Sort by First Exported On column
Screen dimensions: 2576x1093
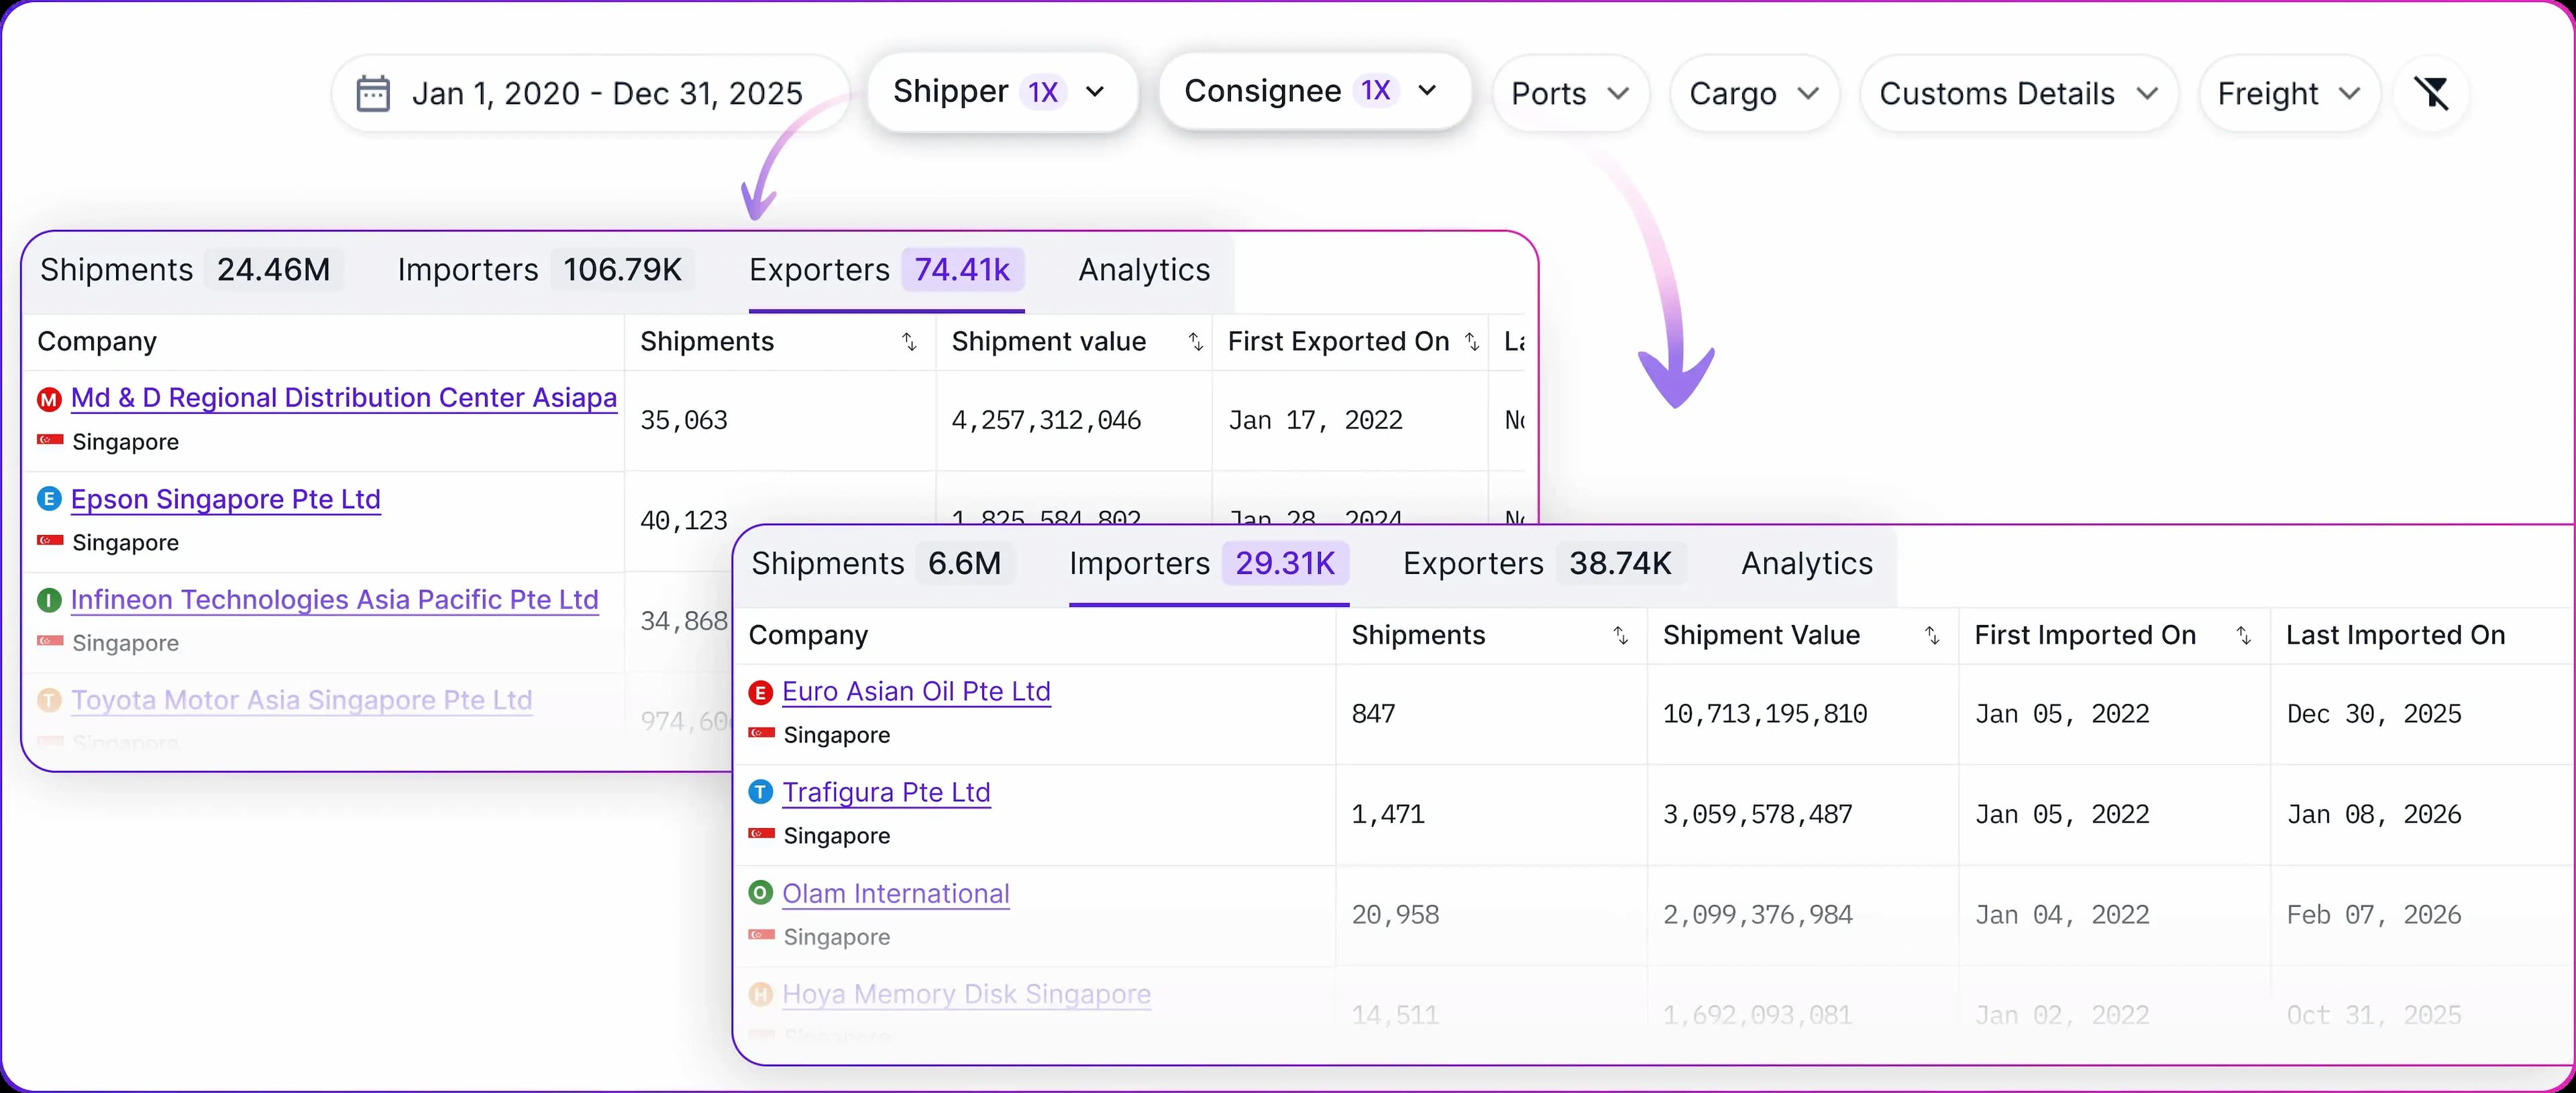pos(1471,342)
